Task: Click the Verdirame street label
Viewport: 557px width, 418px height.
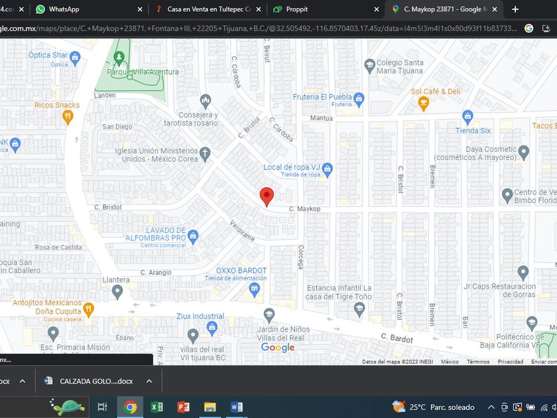Action: pyautogui.click(x=242, y=230)
